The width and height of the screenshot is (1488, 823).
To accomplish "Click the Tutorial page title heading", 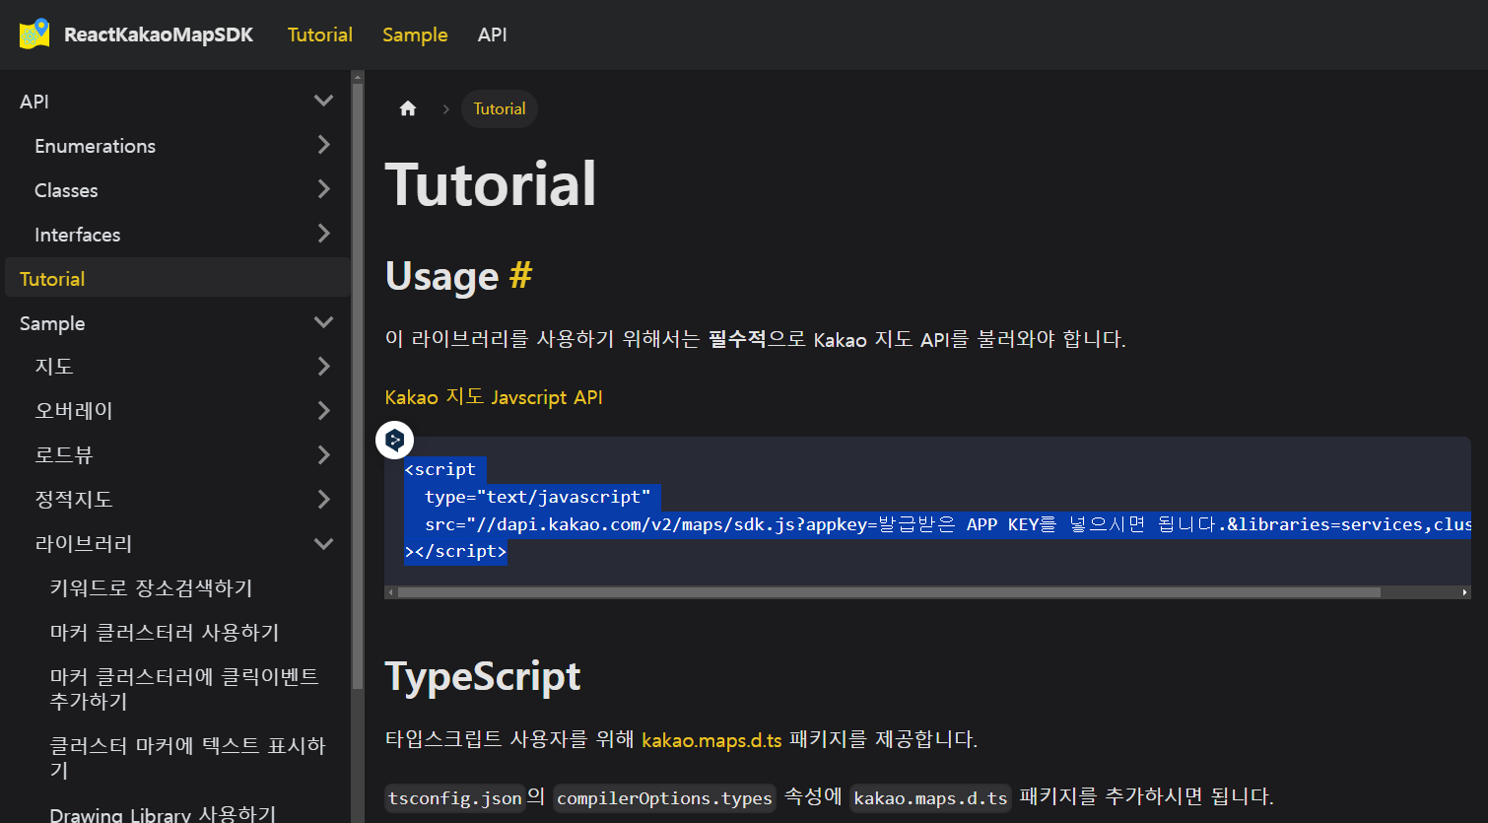I will pos(491,183).
